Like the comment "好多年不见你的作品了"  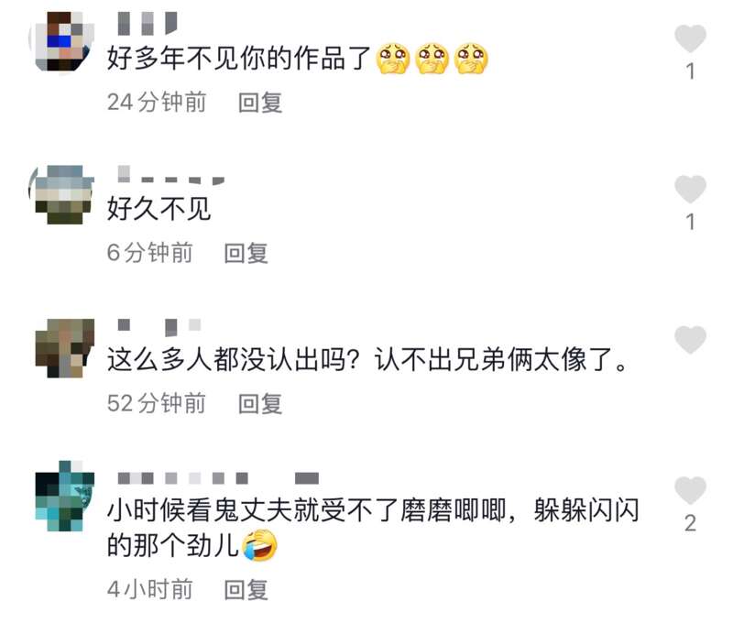(x=690, y=38)
